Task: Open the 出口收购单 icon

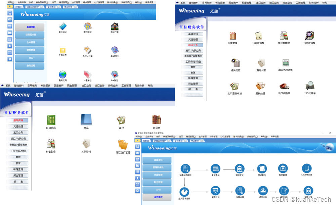Action: (x=284, y=86)
